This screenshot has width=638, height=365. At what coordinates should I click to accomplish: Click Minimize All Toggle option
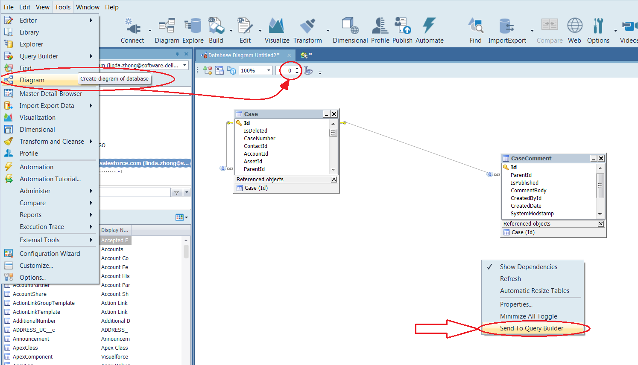coord(528,316)
